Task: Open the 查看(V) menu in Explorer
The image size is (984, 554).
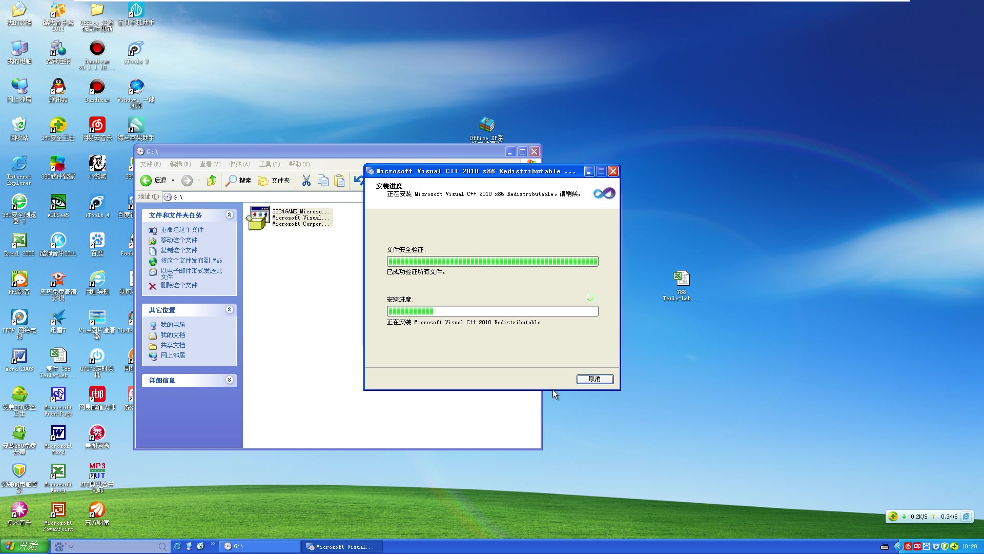Action: tap(210, 164)
